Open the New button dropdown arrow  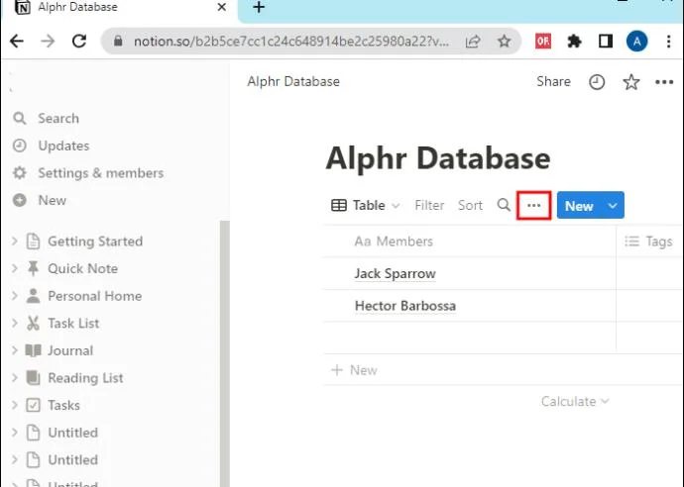613,205
